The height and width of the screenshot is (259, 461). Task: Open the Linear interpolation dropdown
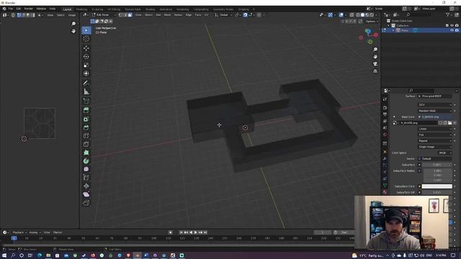click(434, 129)
